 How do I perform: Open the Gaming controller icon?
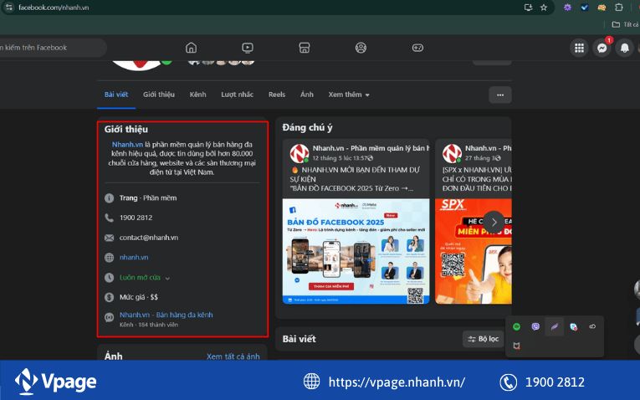417,48
